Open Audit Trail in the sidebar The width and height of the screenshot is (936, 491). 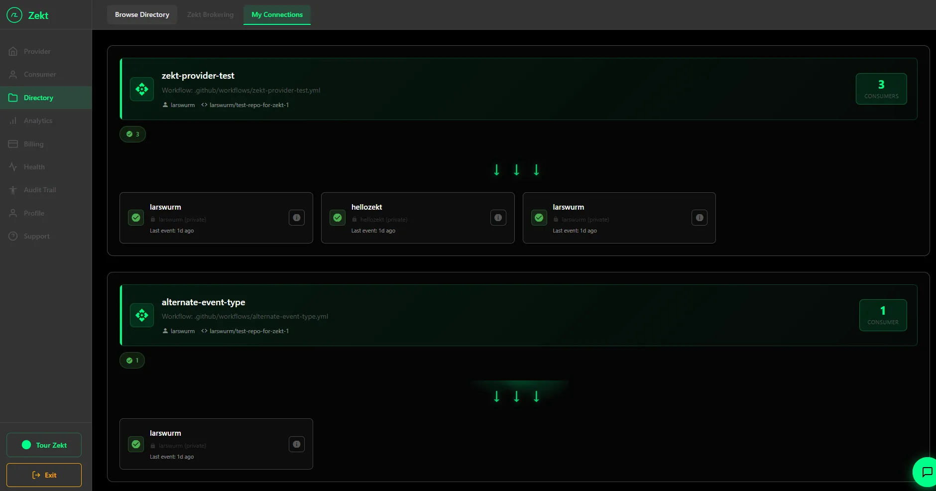click(x=40, y=190)
